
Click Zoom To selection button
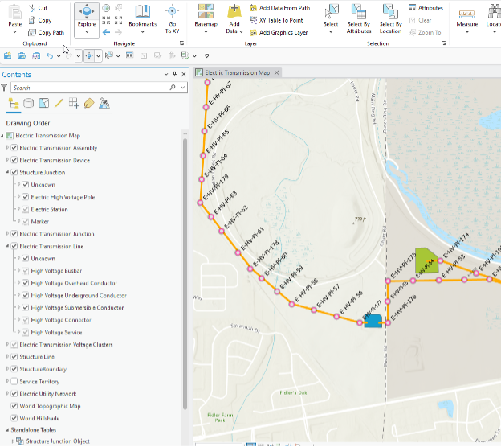425,32
